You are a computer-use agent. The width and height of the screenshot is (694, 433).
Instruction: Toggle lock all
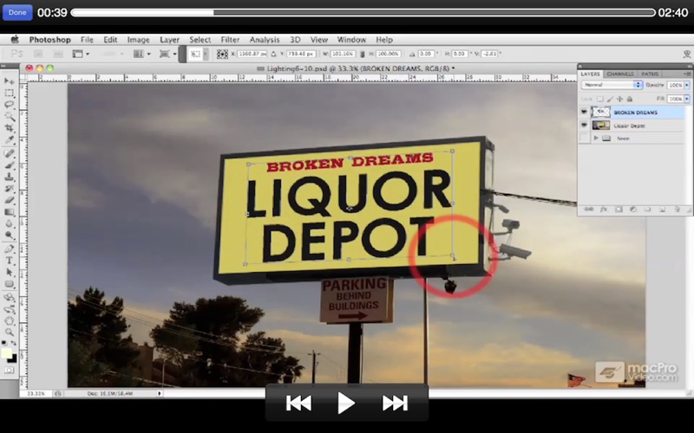pyautogui.click(x=630, y=99)
